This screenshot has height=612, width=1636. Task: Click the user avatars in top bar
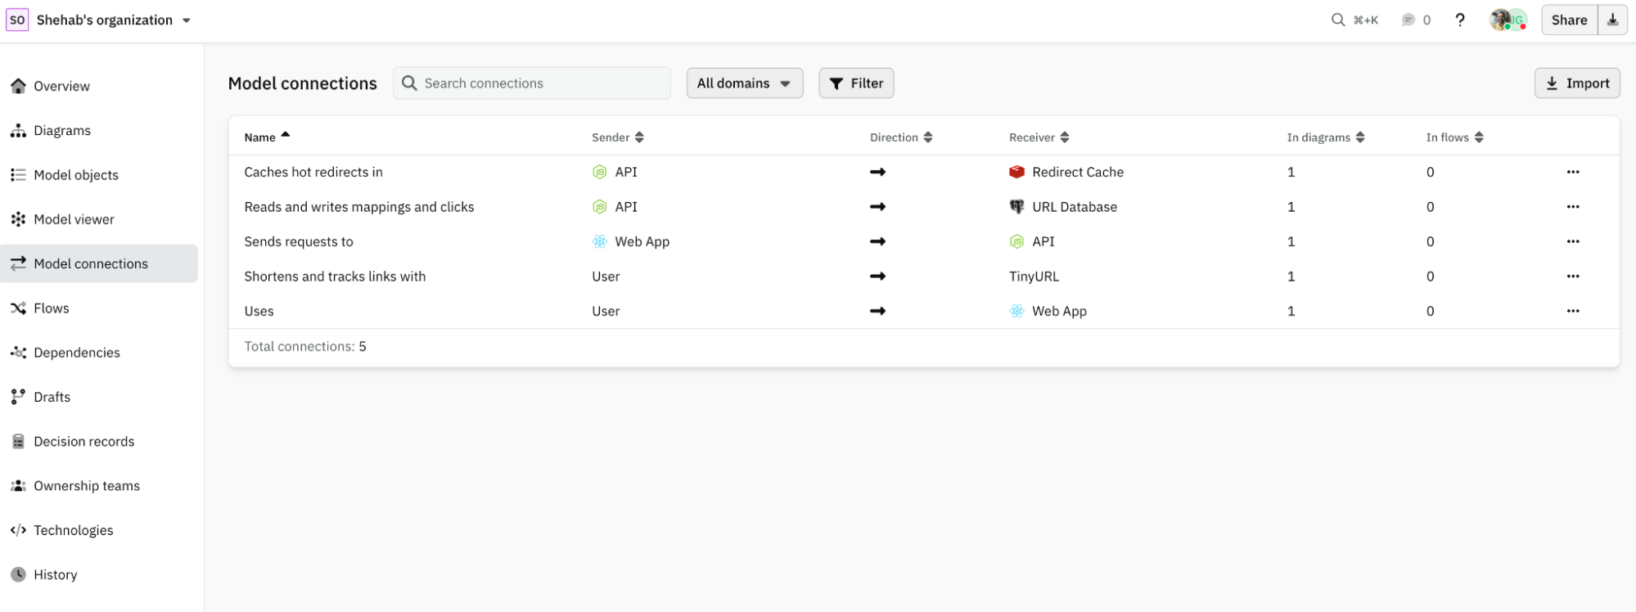(x=1508, y=20)
